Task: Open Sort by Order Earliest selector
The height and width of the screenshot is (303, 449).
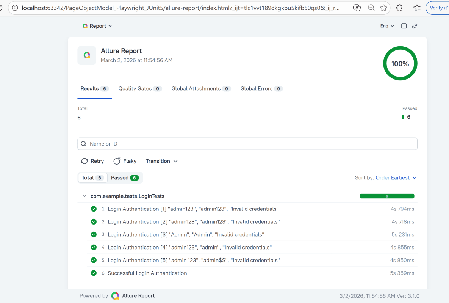Action: click(396, 178)
